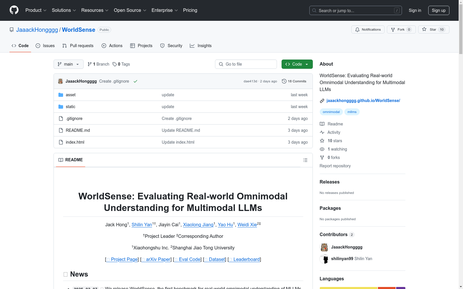This screenshot has height=289, width=463.
Task: Open the Project Page link
Action: click(122, 259)
